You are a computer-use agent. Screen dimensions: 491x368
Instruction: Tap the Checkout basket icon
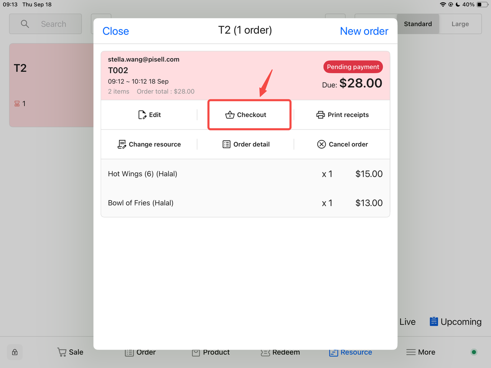(230, 115)
